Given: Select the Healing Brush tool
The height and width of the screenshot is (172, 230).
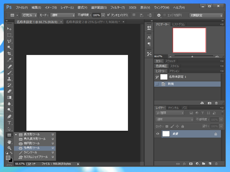Looking at the screenshot, I should click(x=9, y=67).
